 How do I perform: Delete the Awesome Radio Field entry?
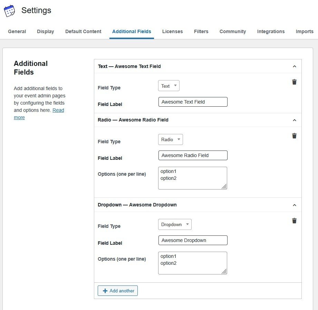coord(294,136)
